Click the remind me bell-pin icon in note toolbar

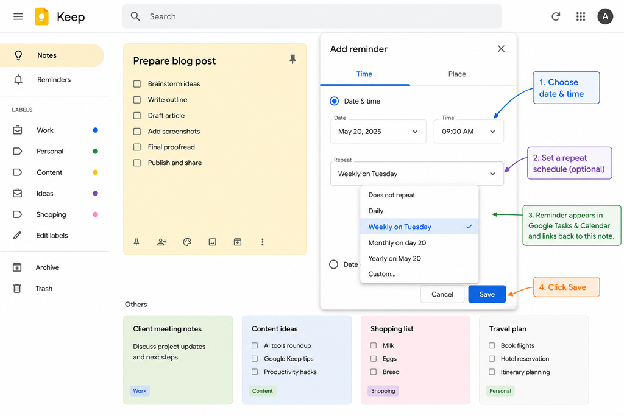(136, 242)
